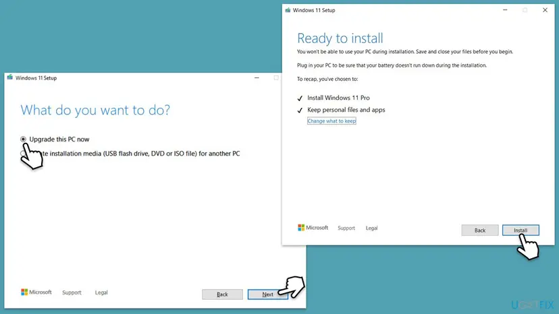559x314 pixels.
Task: Click the 'Upgrade this PC now' label text
Action: click(59, 139)
